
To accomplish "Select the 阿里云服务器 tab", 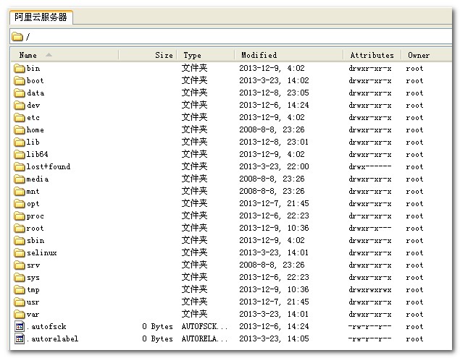I will pyautogui.click(x=41, y=17).
